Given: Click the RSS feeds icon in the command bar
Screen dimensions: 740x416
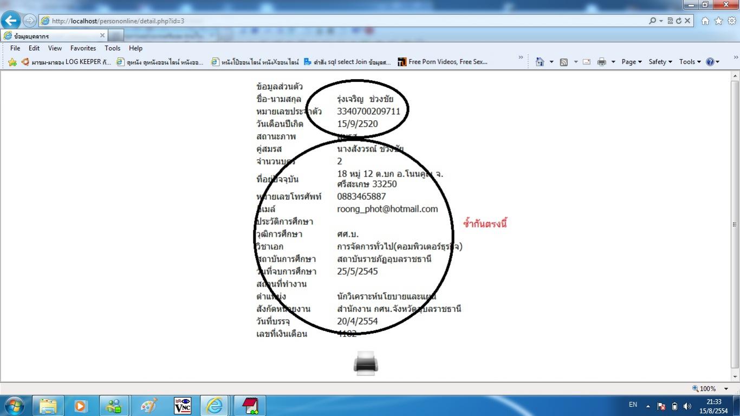Looking at the screenshot, I should click(x=564, y=62).
